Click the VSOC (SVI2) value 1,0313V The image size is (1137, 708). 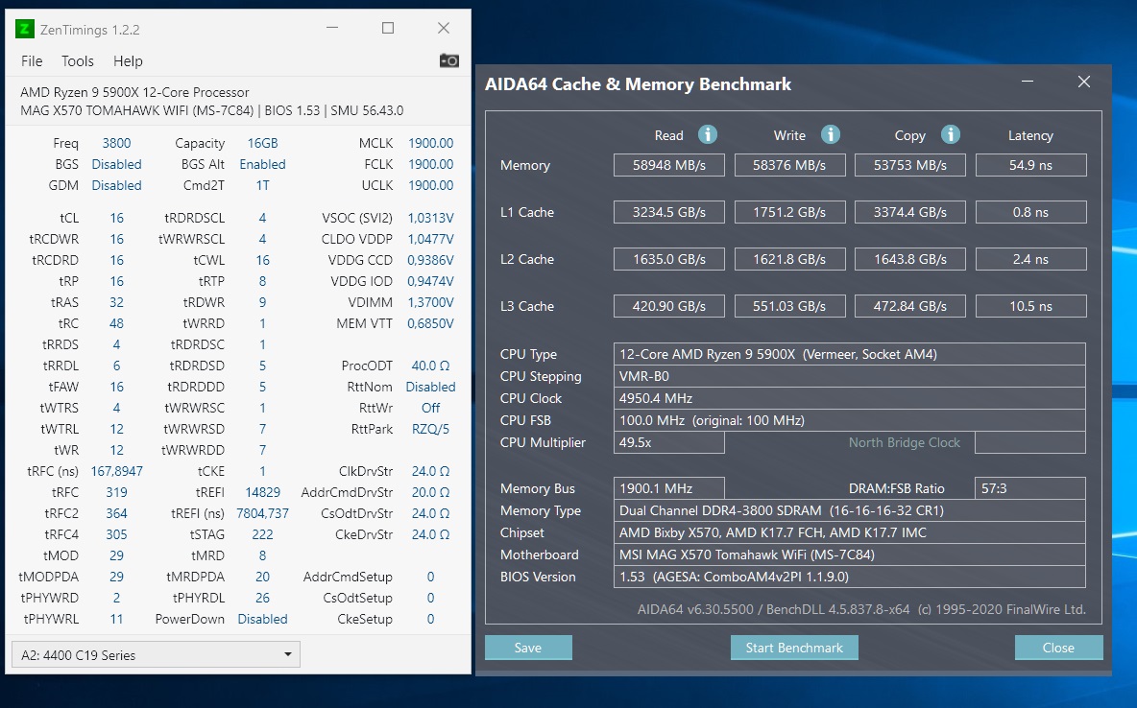(x=431, y=218)
